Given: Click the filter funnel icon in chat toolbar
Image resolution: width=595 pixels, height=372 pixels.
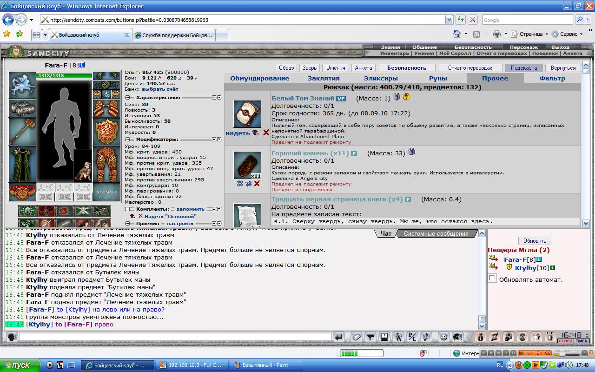Looking at the screenshot, I should pos(370,337).
